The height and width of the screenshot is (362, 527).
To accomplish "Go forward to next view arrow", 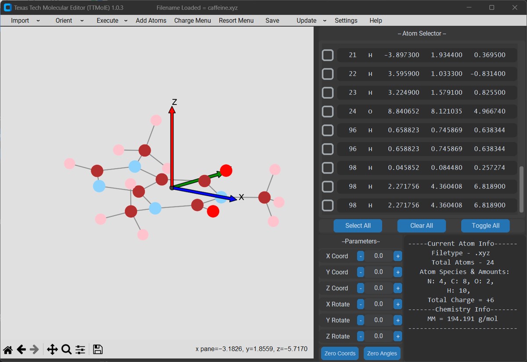I will (34, 350).
